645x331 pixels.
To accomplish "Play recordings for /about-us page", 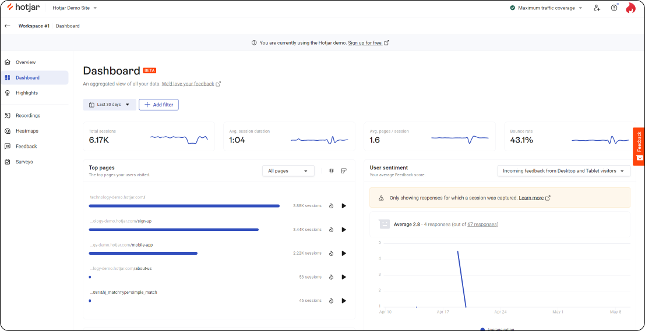I will [x=344, y=277].
